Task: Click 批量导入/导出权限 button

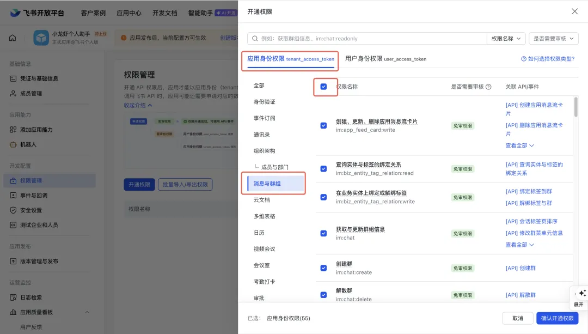Action: (x=185, y=184)
